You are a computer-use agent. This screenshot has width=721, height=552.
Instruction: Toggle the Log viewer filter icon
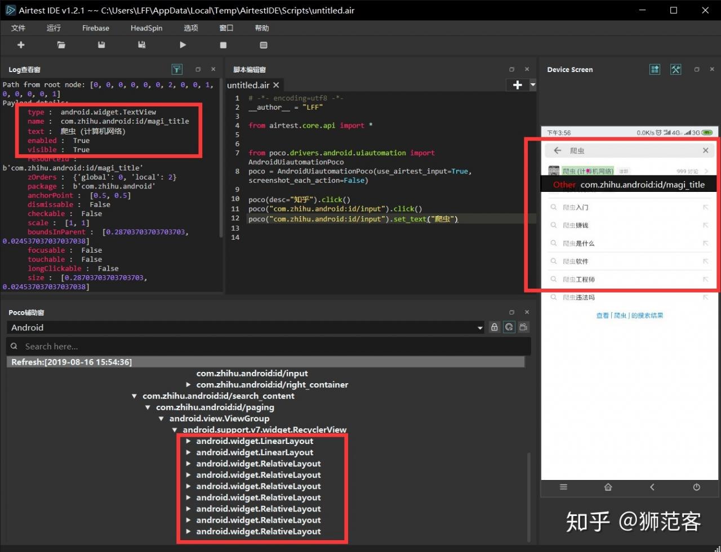pos(177,69)
